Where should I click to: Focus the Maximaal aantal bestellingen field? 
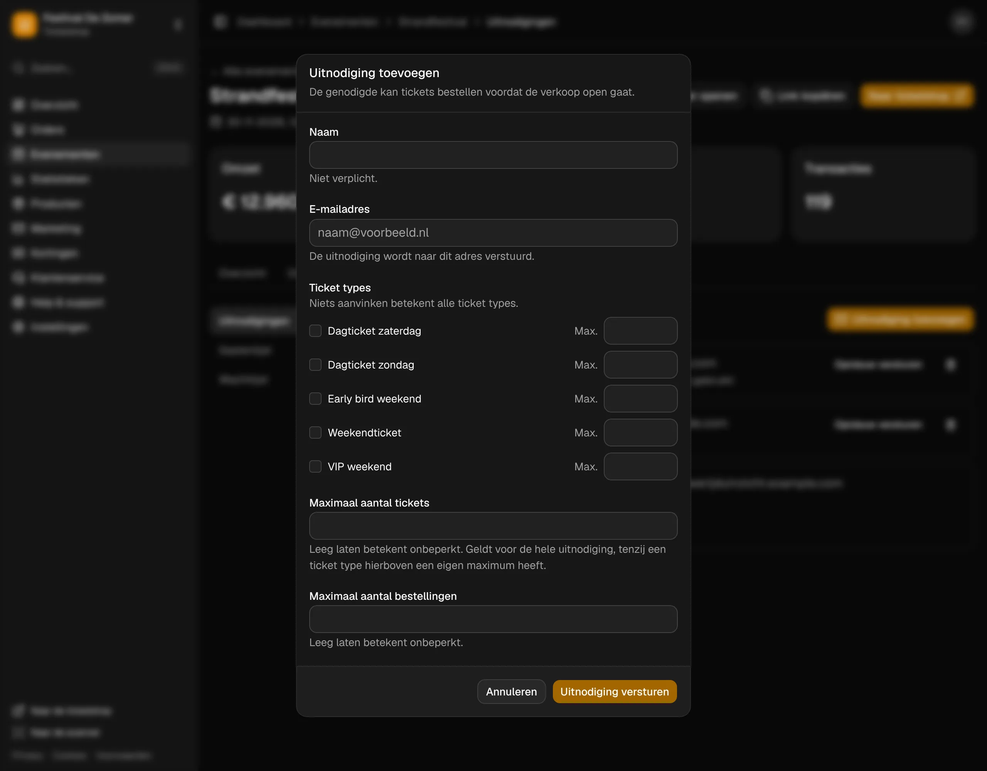coord(493,619)
